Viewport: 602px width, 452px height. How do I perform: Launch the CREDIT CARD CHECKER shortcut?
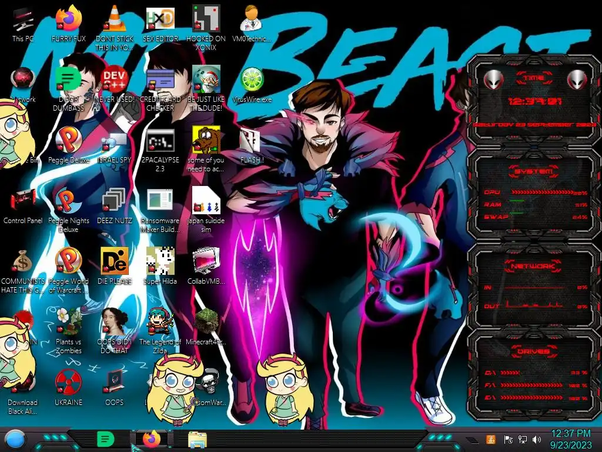[160, 79]
